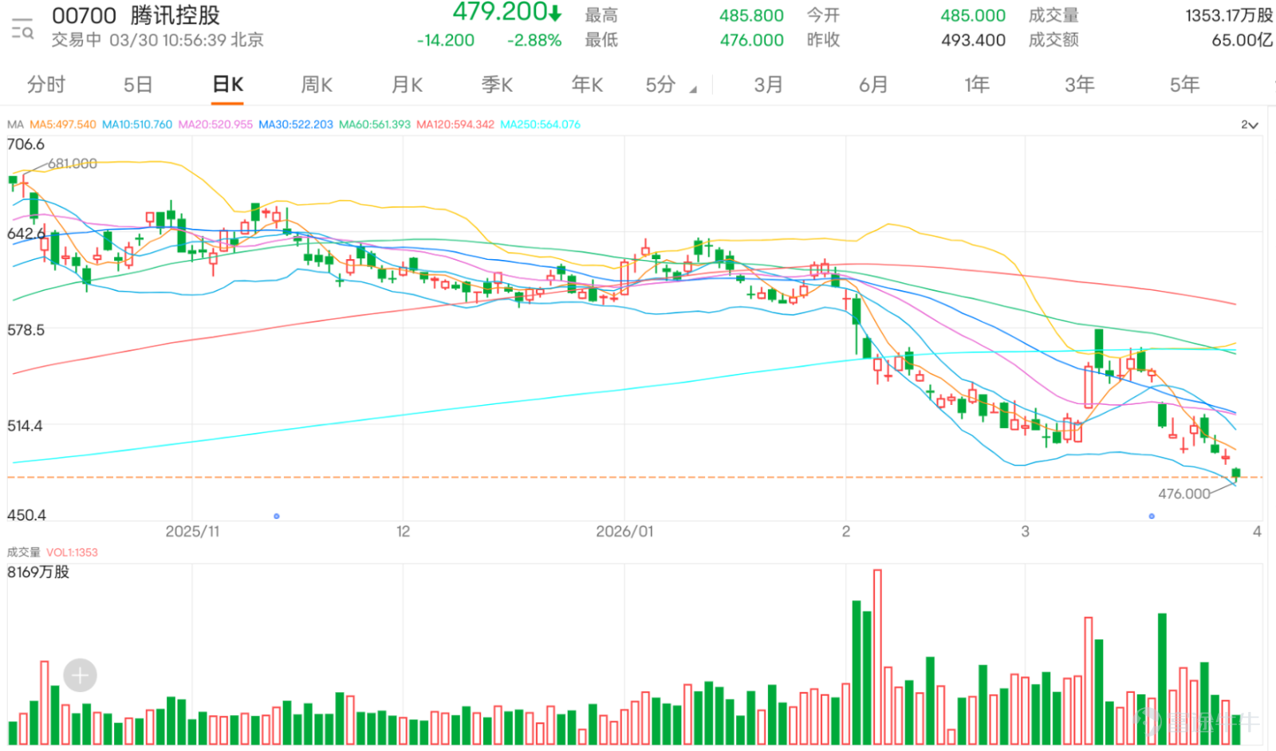Viewport: 1276px width, 751px height.
Task: Choose the 5分 minute chart tab
Action: click(660, 85)
